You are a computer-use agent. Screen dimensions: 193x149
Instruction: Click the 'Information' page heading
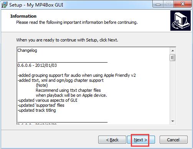click(23, 16)
